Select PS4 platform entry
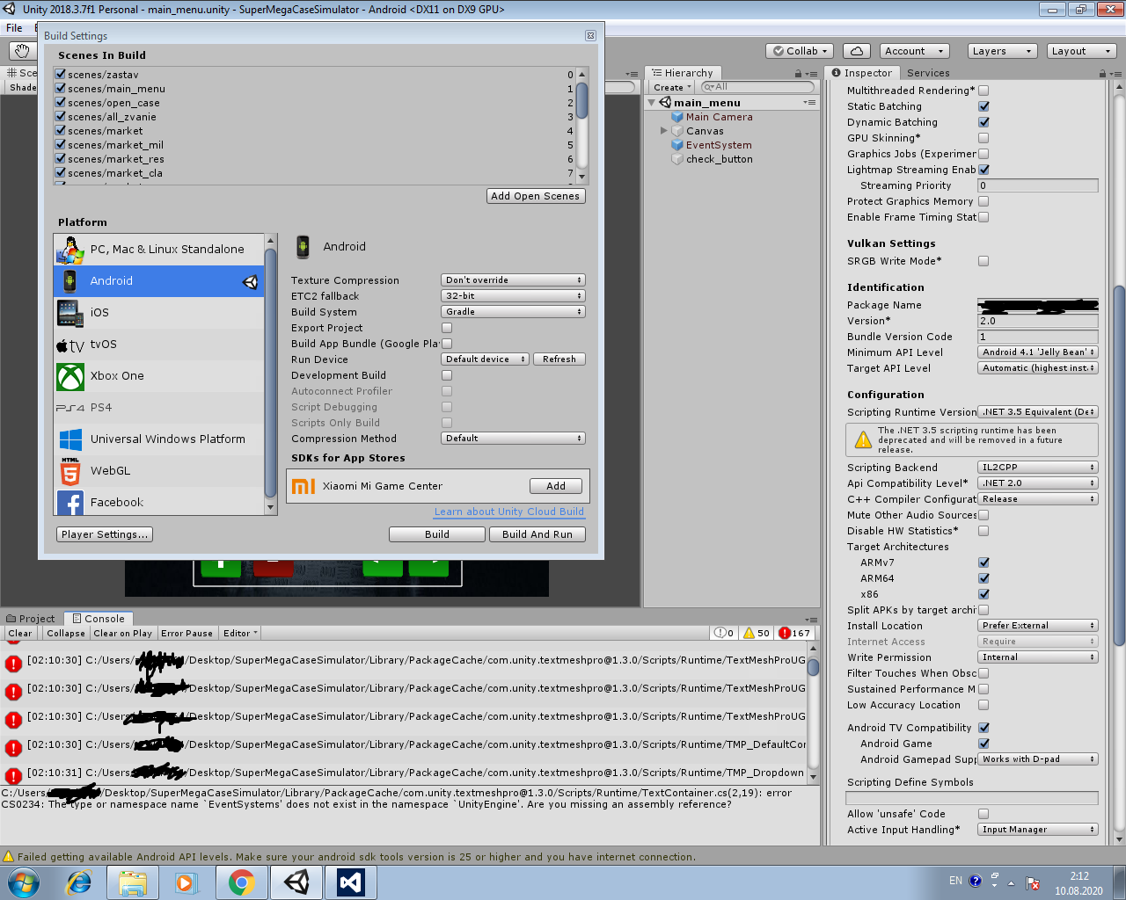The height and width of the screenshot is (900, 1126). [x=158, y=408]
